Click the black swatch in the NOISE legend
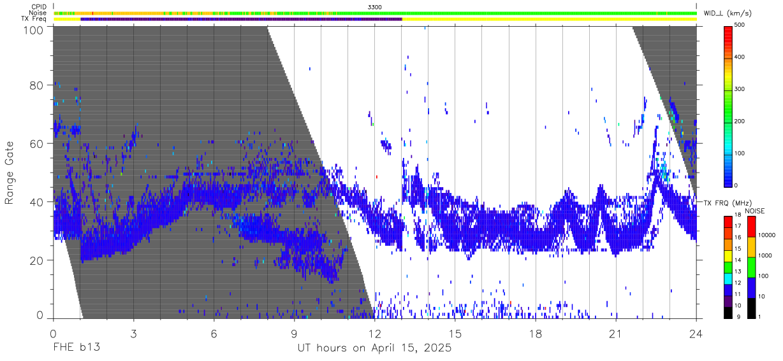Image resolution: width=783 pixels, height=361 pixels. click(751, 307)
